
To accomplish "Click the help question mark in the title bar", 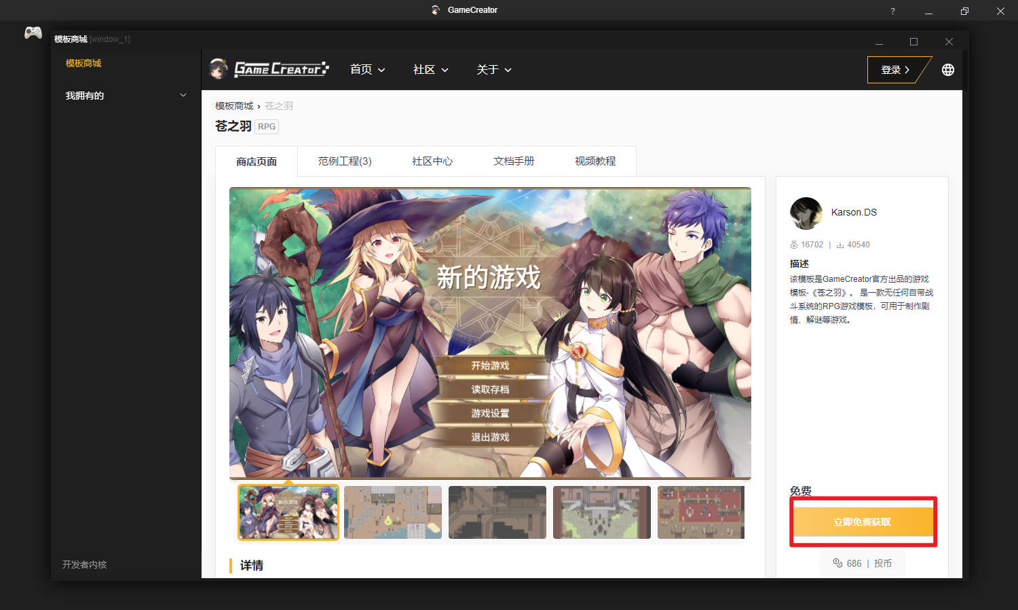I will pyautogui.click(x=892, y=11).
